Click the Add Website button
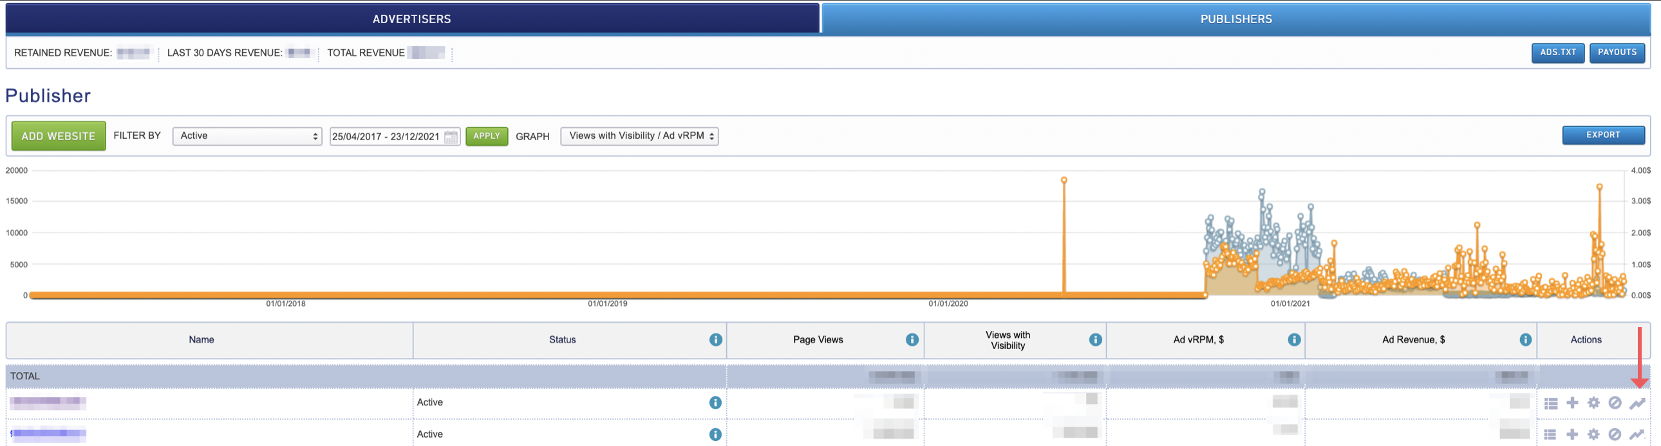This screenshot has height=446, width=1661. [x=59, y=136]
